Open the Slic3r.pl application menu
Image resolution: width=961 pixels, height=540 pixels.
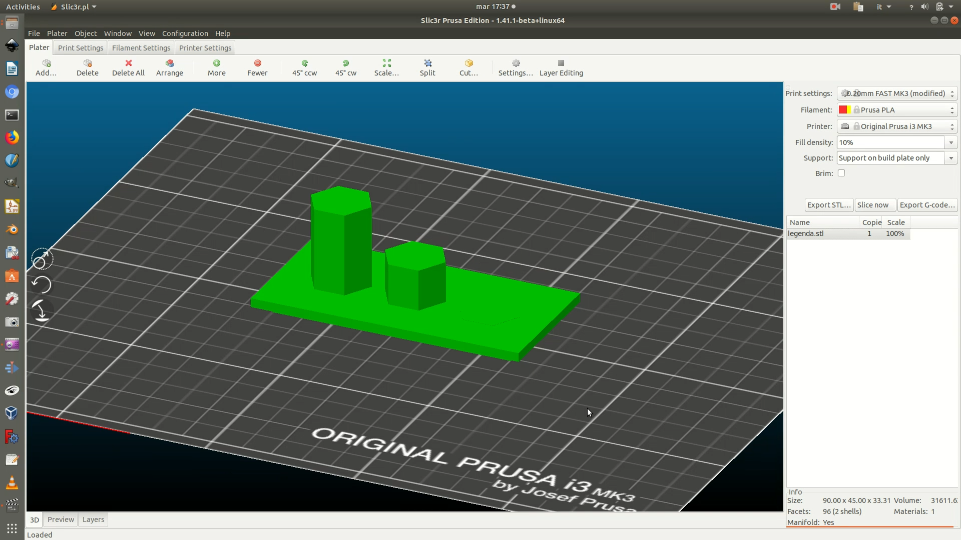tap(74, 6)
